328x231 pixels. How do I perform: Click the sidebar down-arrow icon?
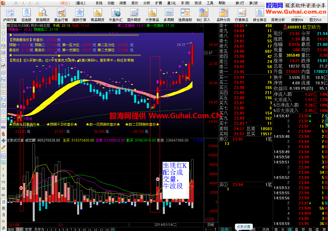tap(3, 40)
